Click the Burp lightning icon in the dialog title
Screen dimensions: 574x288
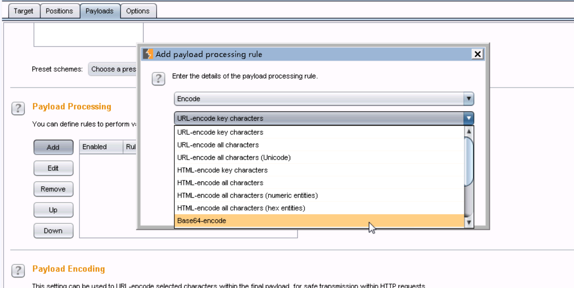(x=148, y=54)
